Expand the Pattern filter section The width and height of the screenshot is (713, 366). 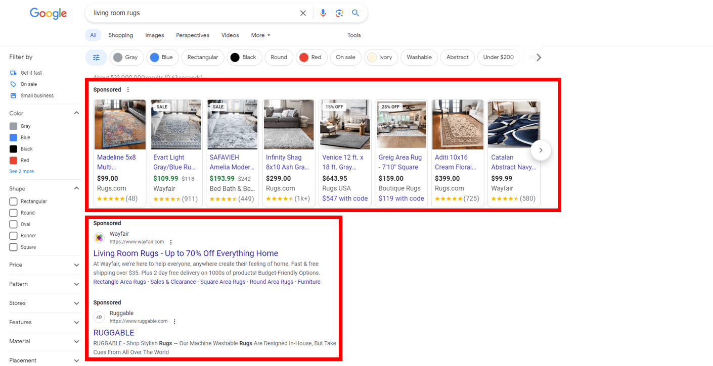[76, 284]
